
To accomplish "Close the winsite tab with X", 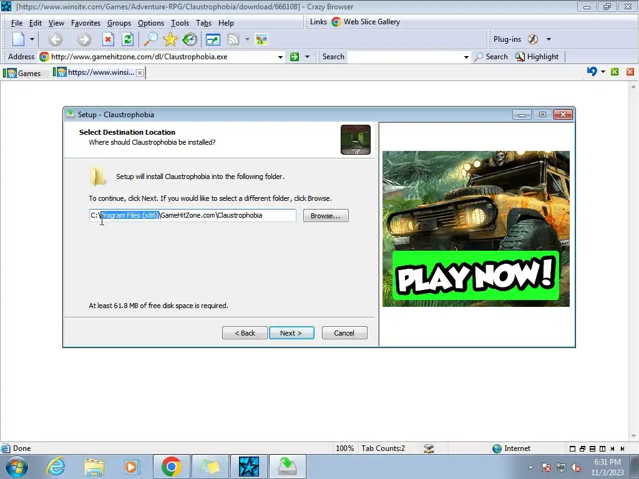I will (x=140, y=73).
